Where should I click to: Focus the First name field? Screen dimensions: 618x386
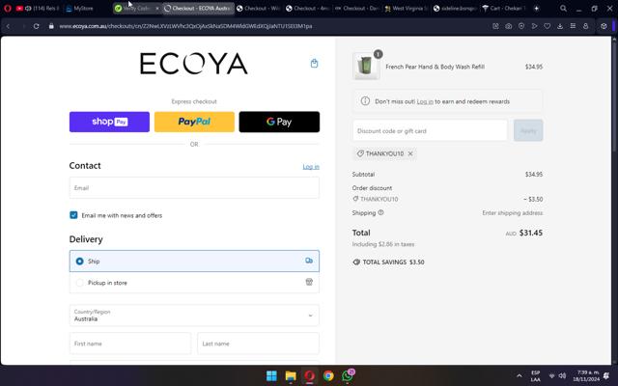(130, 344)
